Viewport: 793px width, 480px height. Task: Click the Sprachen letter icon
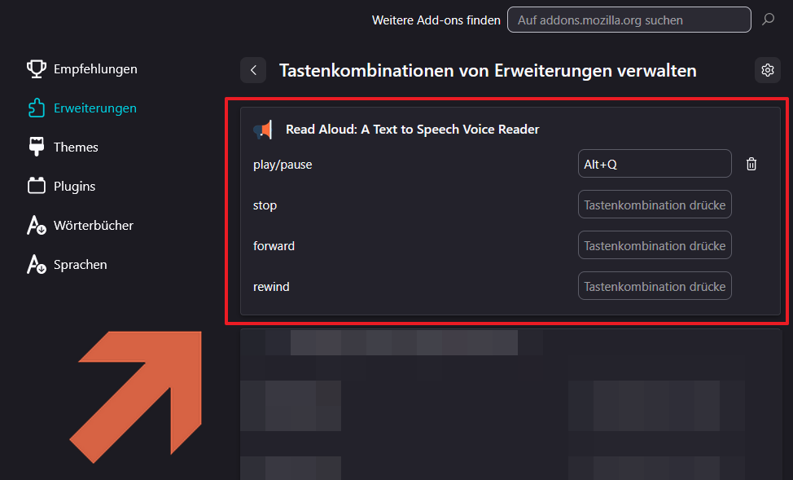point(37,264)
